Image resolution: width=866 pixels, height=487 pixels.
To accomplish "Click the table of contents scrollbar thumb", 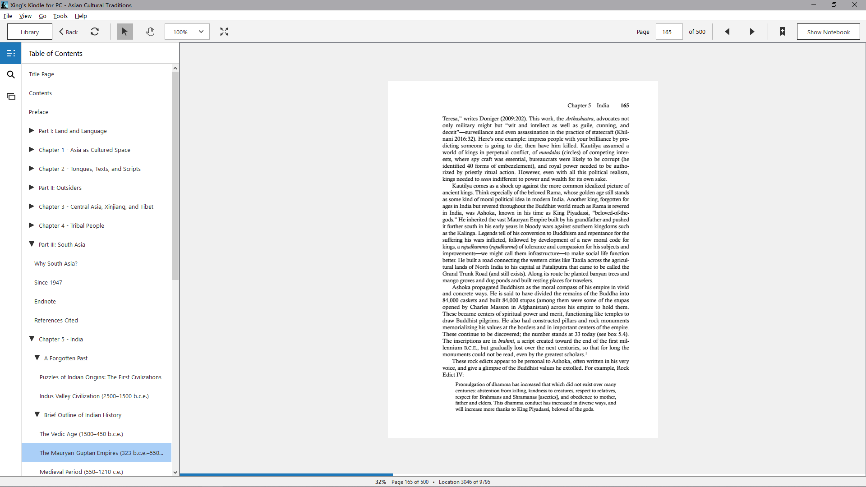I will 175,176.
